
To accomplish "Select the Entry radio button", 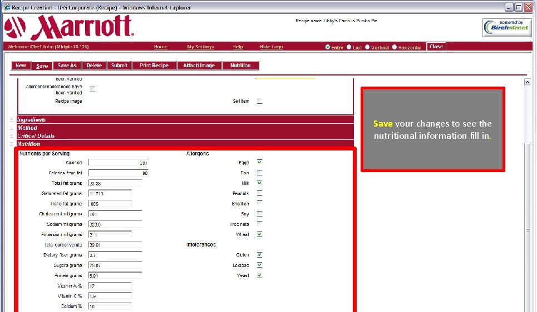I will (328, 47).
